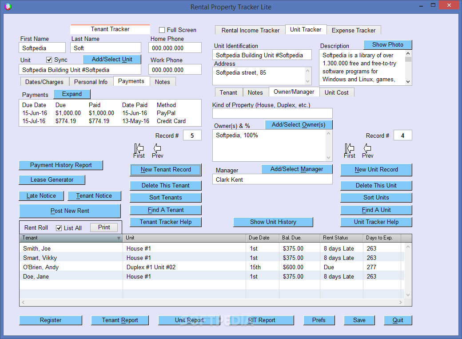462x339 pixels.
Task: Click Delete This Tenant
Action: [x=166, y=186]
